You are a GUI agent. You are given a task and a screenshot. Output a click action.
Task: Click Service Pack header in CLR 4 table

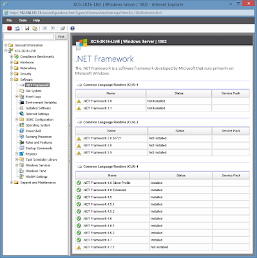point(231,175)
